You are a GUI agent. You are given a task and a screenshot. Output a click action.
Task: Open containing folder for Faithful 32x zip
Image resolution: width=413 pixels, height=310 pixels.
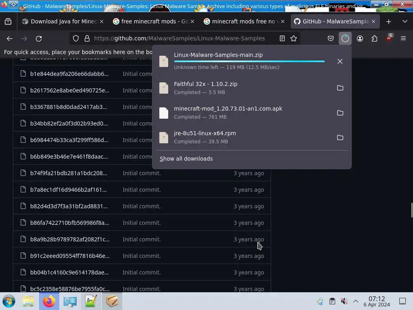(340, 88)
